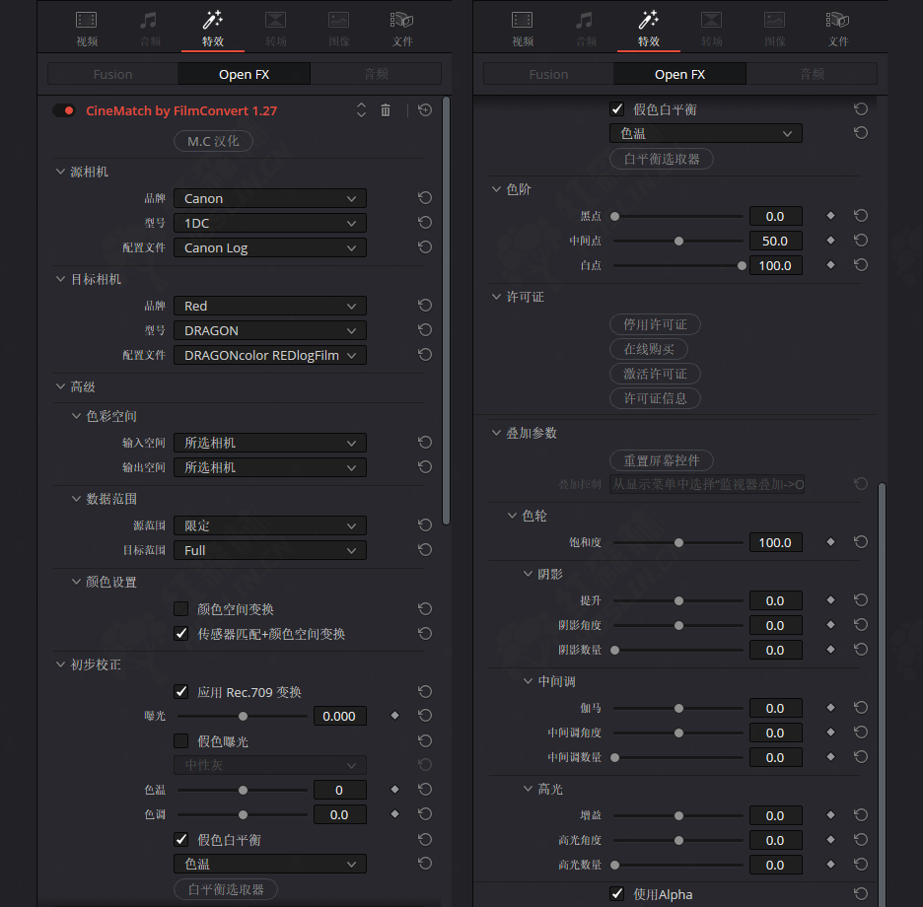
Task: Toggle the 使用Alpha checkbox
Action: (x=617, y=894)
